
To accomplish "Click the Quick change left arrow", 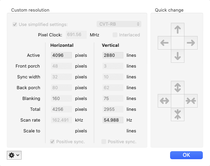I will [164, 43].
